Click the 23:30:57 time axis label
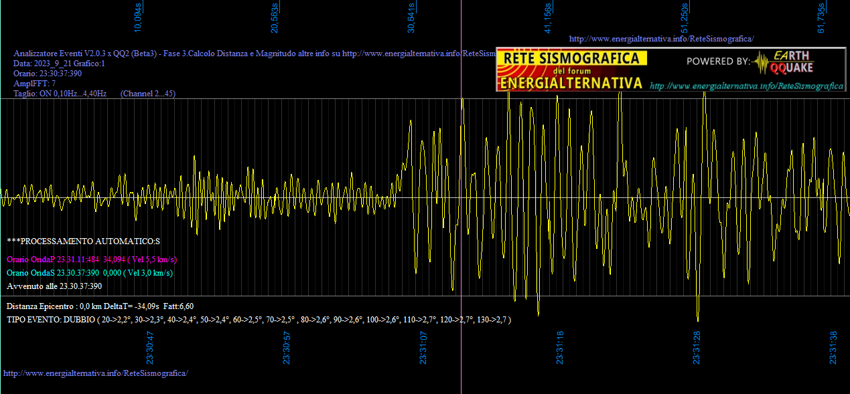Viewport: 850px width, 394px height. point(287,348)
